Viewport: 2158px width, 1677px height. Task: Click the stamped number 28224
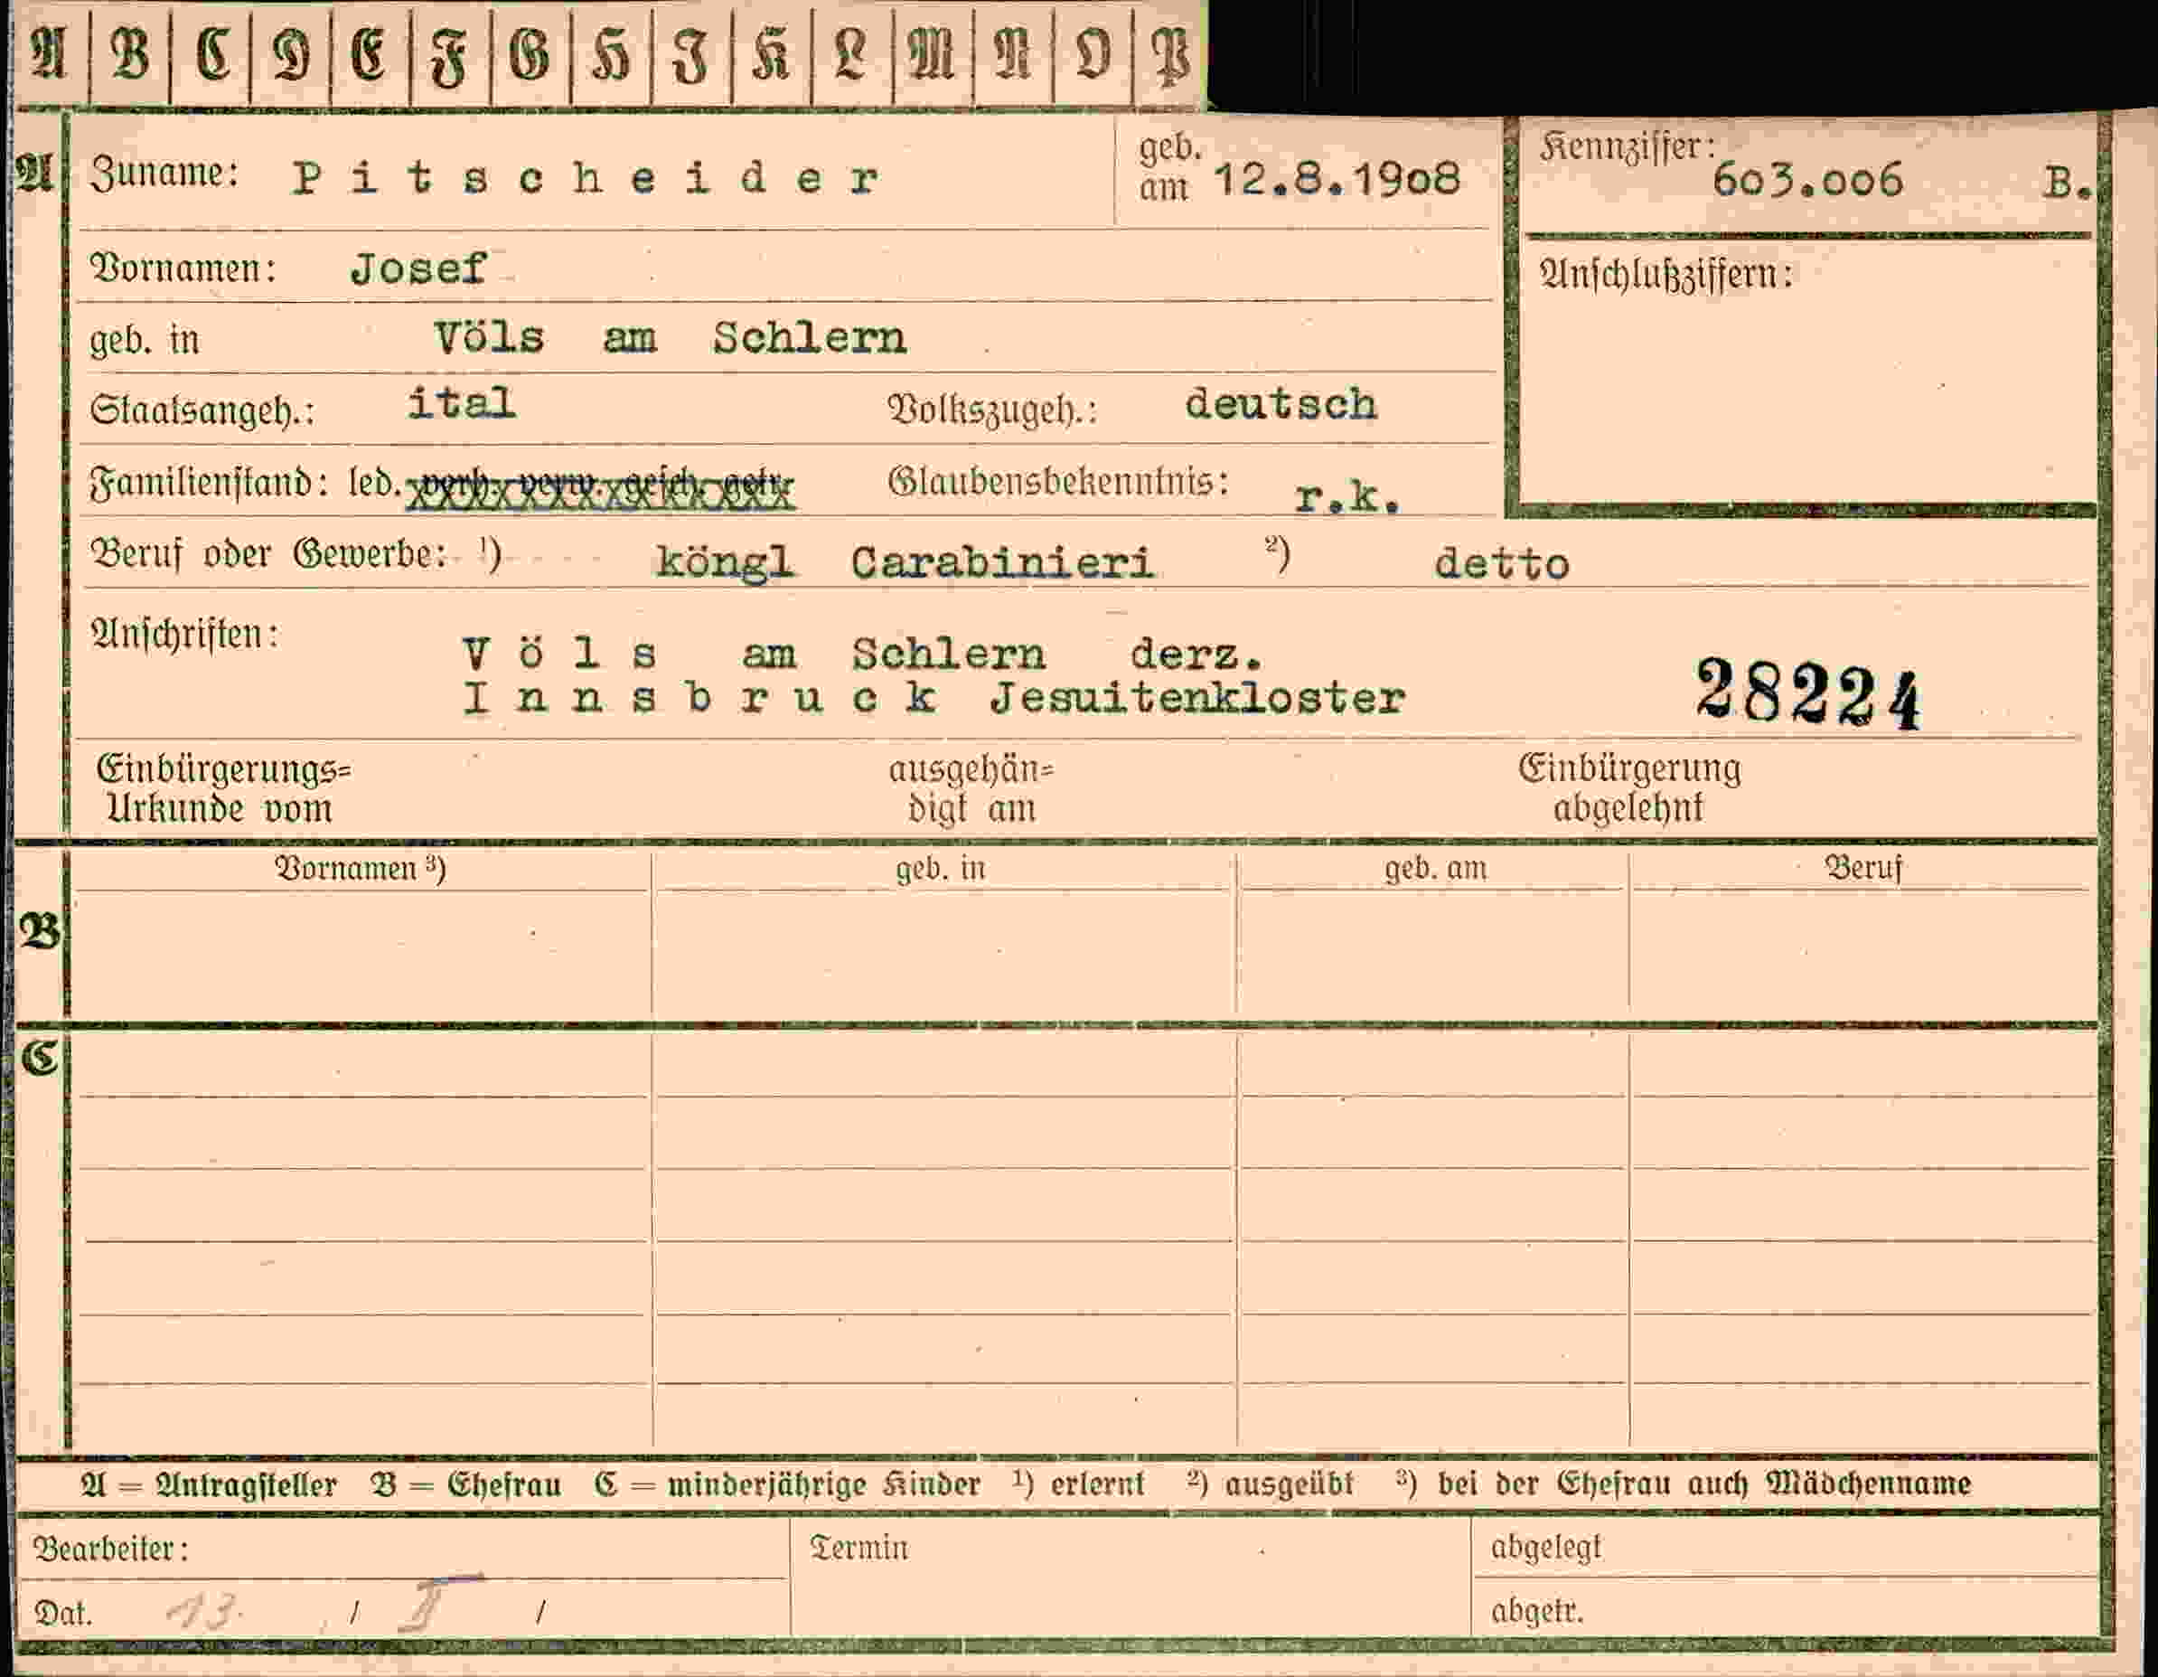point(1808,693)
